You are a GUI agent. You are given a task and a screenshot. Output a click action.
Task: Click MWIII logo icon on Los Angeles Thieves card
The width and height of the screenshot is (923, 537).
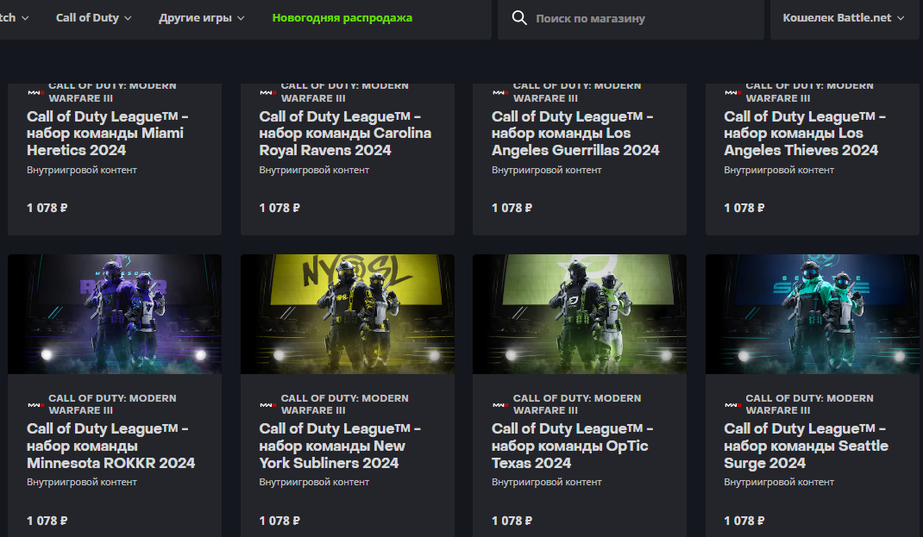[733, 92]
